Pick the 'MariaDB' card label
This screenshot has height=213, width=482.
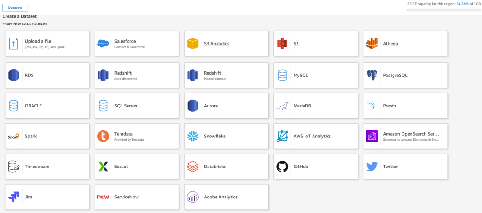pyautogui.click(x=303, y=106)
